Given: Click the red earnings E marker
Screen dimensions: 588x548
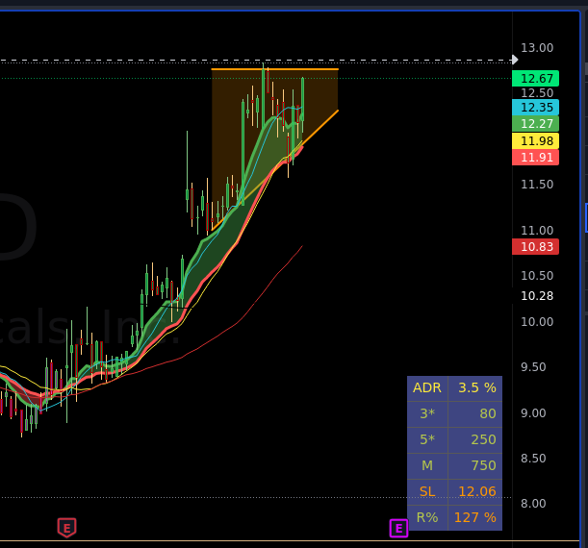Looking at the screenshot, I should tap(66, 528).
